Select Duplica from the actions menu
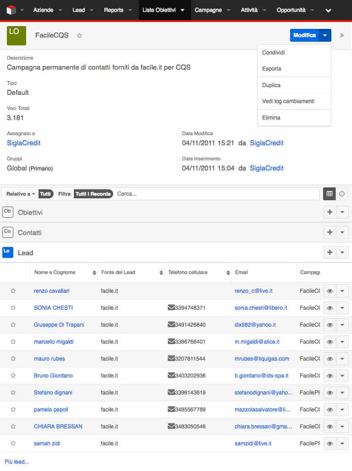This screenshot has width=352, height=471. point(271,85)
